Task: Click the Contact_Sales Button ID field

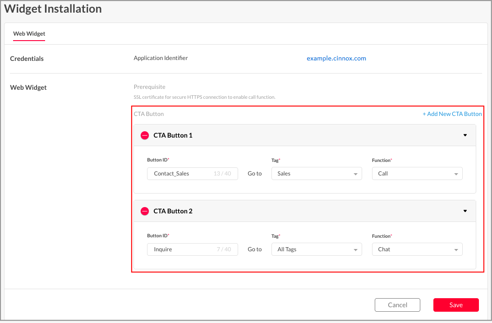Action: coord(193,174)
